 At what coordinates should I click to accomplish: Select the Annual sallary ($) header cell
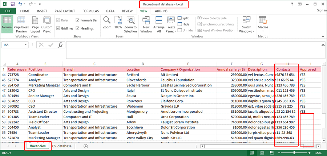tap(232, 69)
